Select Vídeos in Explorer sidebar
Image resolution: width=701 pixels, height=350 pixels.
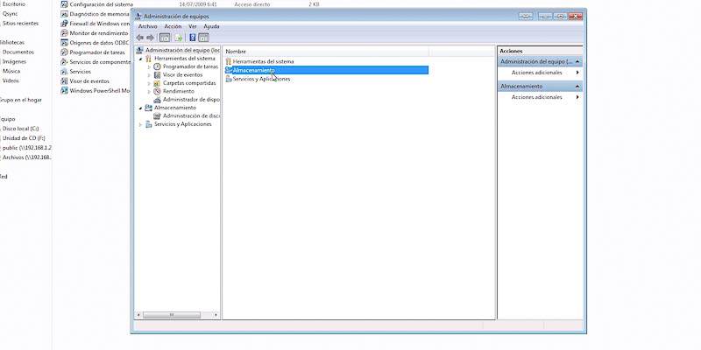(11, 80)
